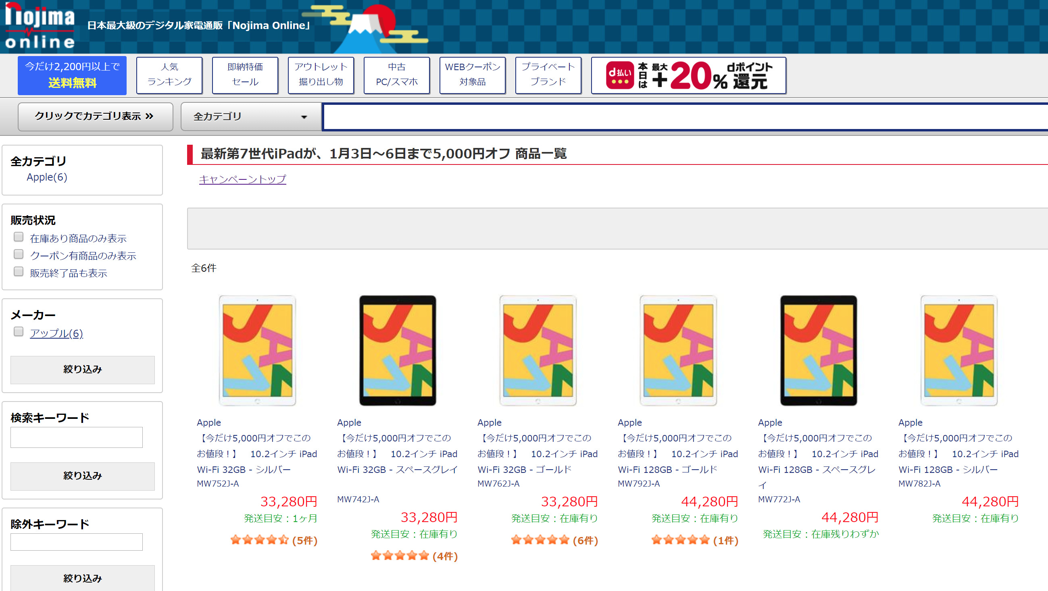Viewport: 1048px width, 591px height.
Task: Click the 検索キーワード text field
Action: [77, 437]
